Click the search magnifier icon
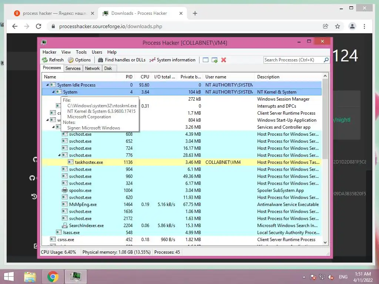Viewport: 379px width, 284px height. pos(326,60)
